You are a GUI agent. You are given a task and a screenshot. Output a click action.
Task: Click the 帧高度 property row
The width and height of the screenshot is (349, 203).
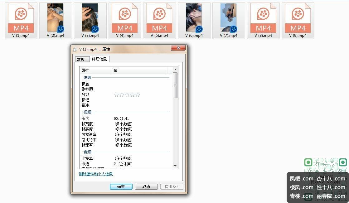pyautogui.click(x=125, y=129)
